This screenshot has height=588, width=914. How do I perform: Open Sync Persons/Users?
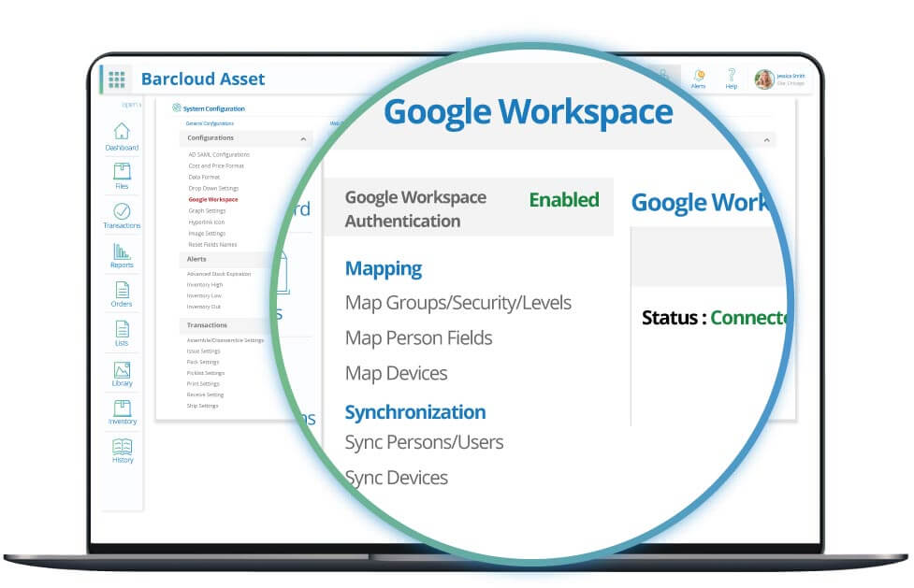click(x=424, y=442)
